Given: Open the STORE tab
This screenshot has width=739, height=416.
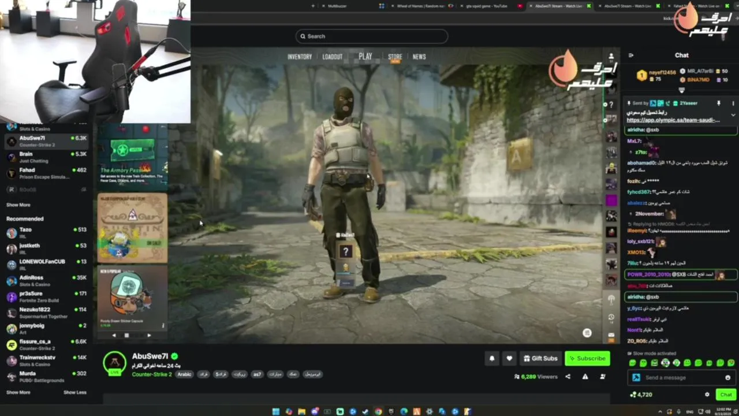Looking at the screenshot, I should [395, 57].
